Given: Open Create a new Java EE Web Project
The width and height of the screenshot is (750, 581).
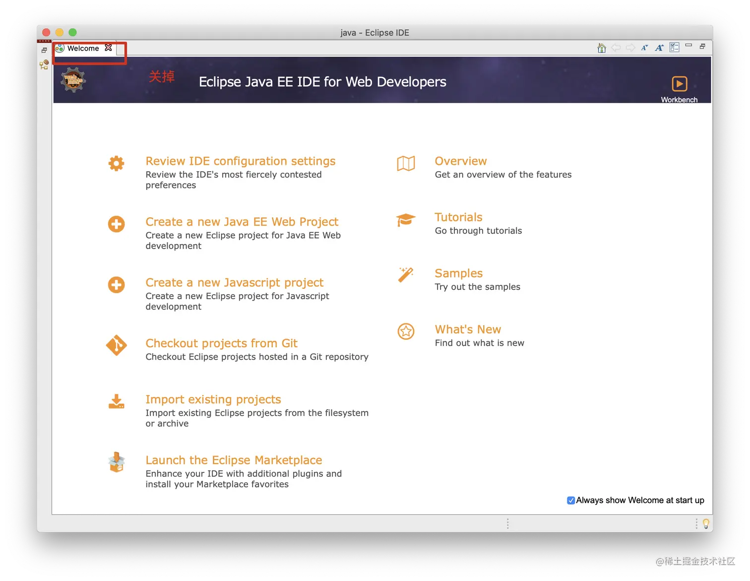Looking at the screenshot, I should pos(242,222).
